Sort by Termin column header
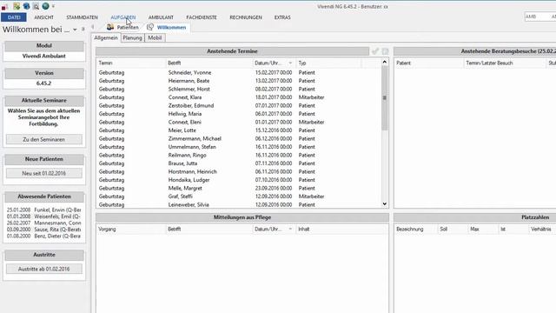This screenshot has width=556, height=313. (x=131, y=63)
